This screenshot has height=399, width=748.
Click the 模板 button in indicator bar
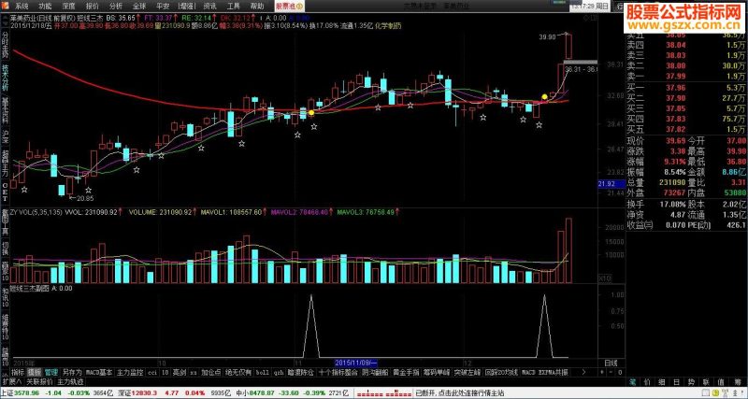click(x=34, y=372)
